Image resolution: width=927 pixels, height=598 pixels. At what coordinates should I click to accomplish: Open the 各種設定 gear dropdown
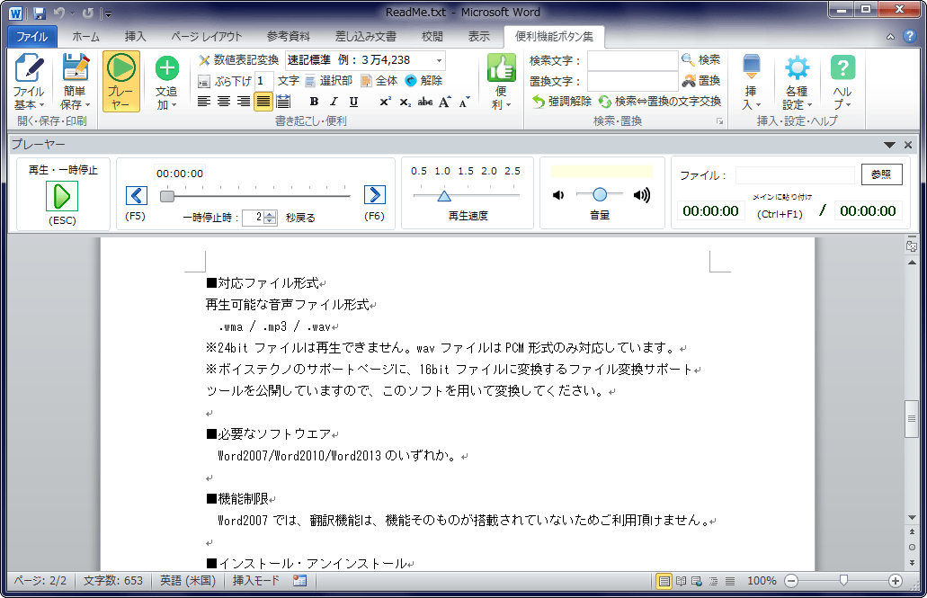797,82
